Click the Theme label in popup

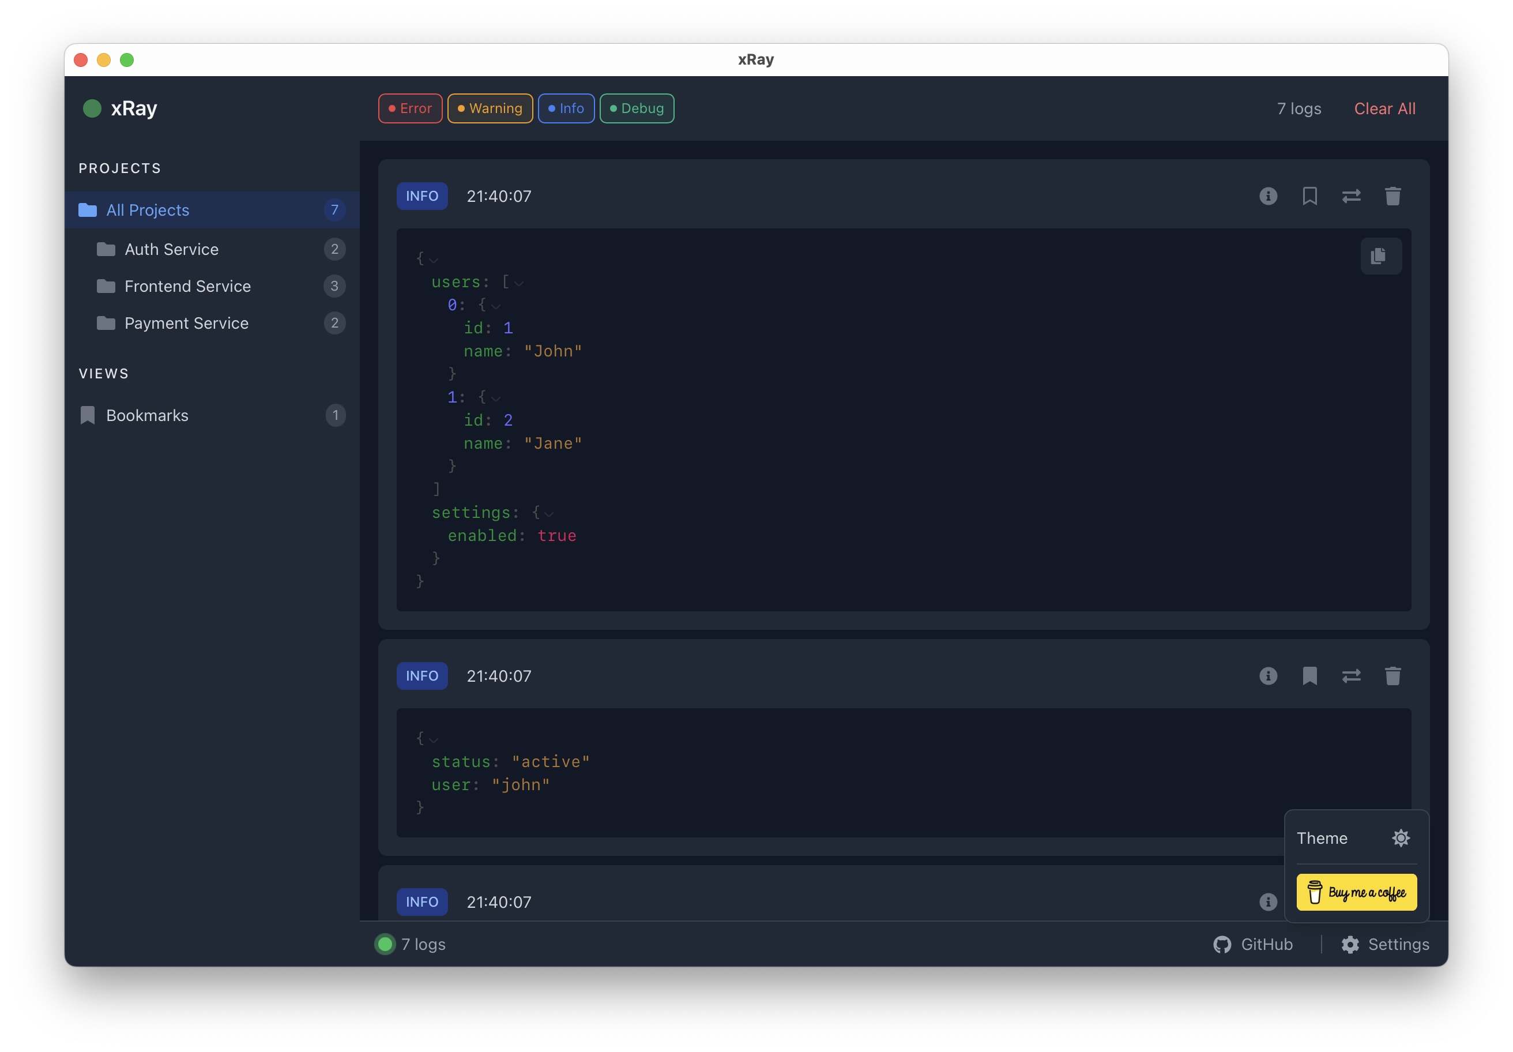click(1322, 839)
